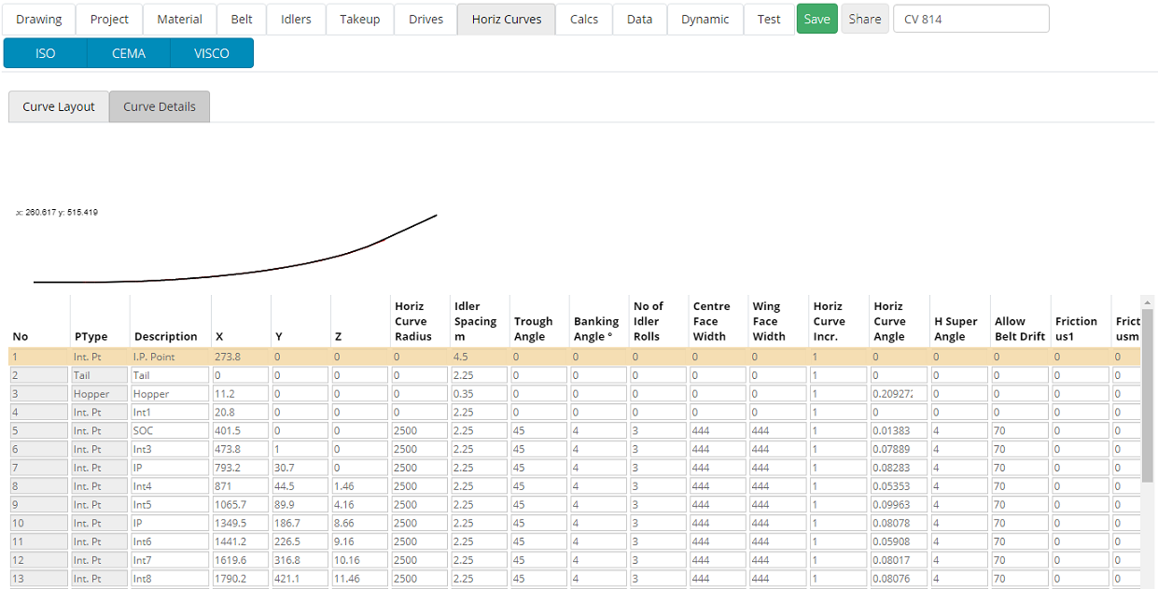
Task: Select the VISCO calculation method
Action: (212, 53)
